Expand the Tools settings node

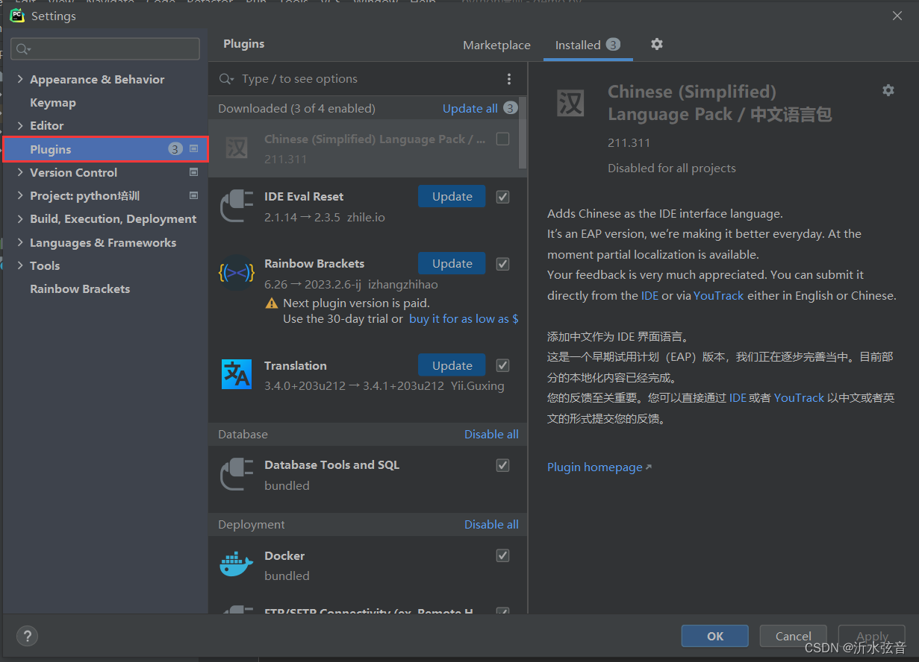(20, 265)
